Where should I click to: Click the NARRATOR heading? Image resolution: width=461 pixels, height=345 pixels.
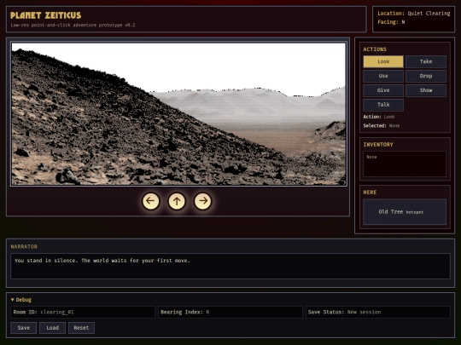point(24,247)
